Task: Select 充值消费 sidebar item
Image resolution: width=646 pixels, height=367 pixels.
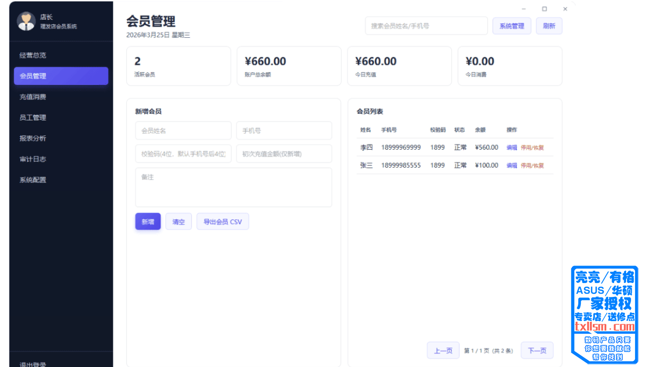Action: [33, 97]
